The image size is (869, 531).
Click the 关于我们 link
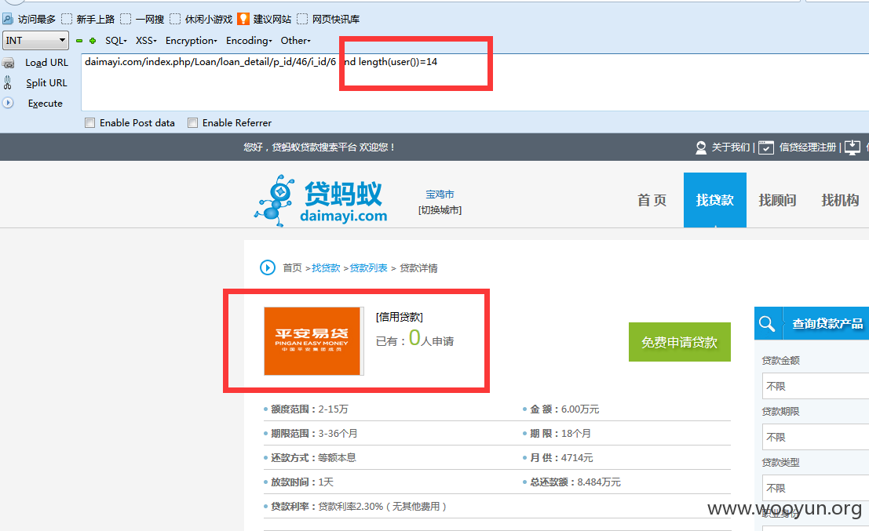731,147
